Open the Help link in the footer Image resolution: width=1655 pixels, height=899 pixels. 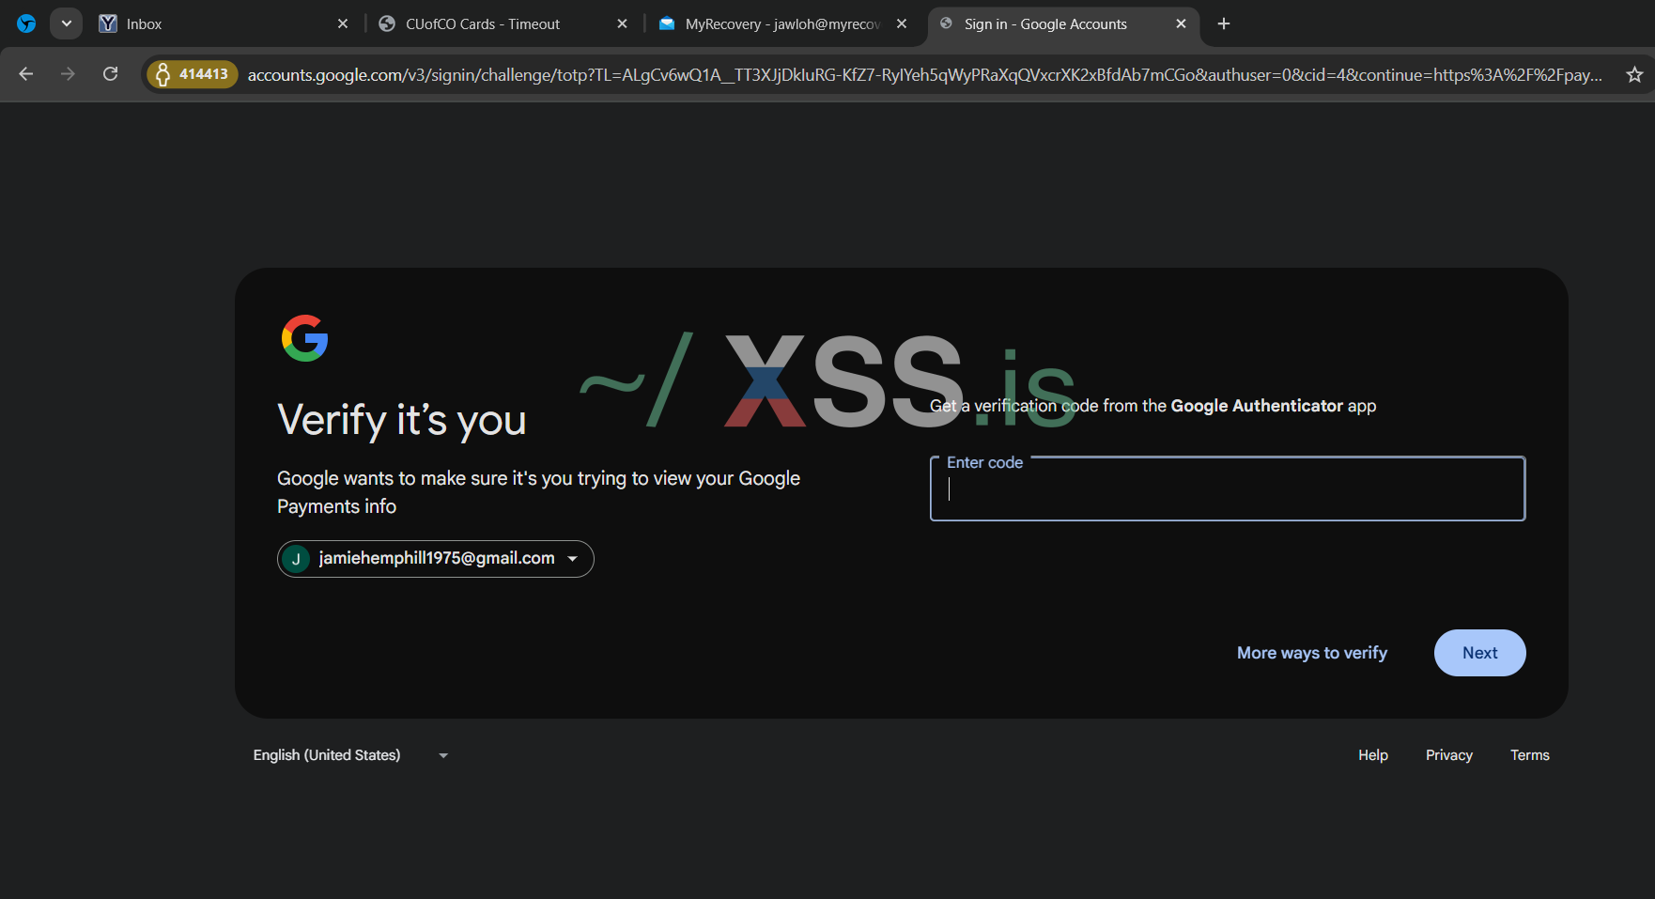coord(1372,755)
